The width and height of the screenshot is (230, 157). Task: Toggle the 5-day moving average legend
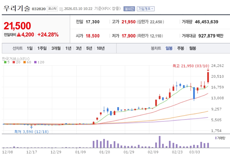click(x=7, y=62)
